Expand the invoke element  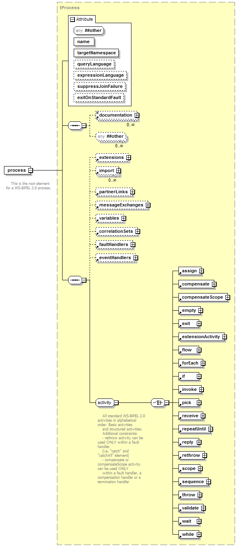(x=201, y=390)
